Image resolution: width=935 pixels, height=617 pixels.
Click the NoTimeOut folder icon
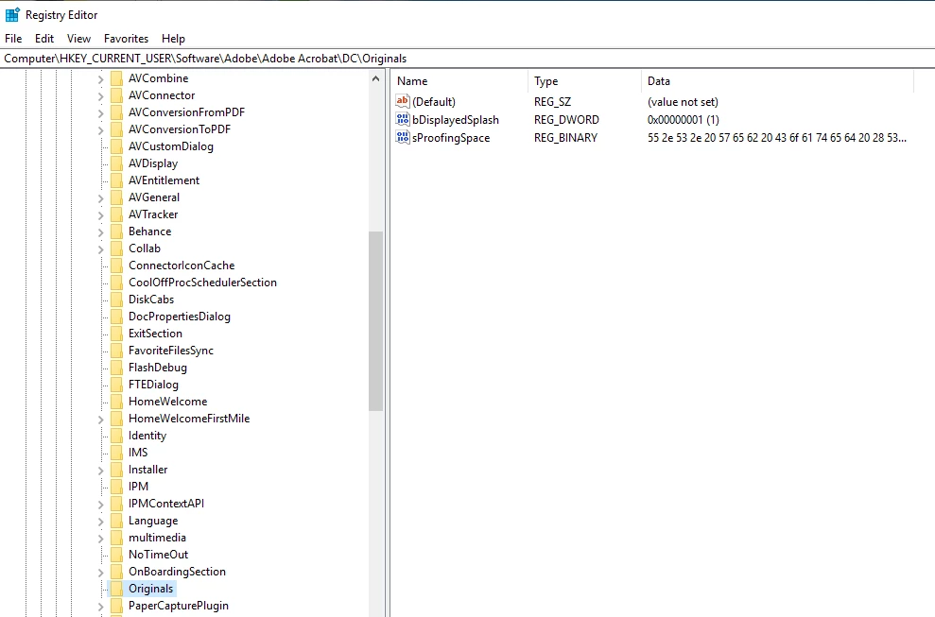click(117, 555)
